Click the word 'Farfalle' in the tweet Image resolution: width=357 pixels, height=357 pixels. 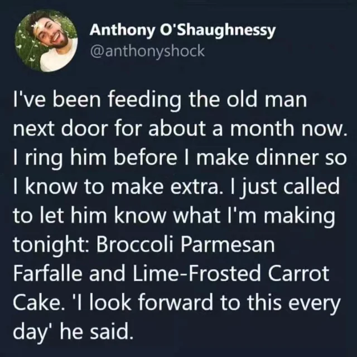pyautogui.click(x=47, y=273)
